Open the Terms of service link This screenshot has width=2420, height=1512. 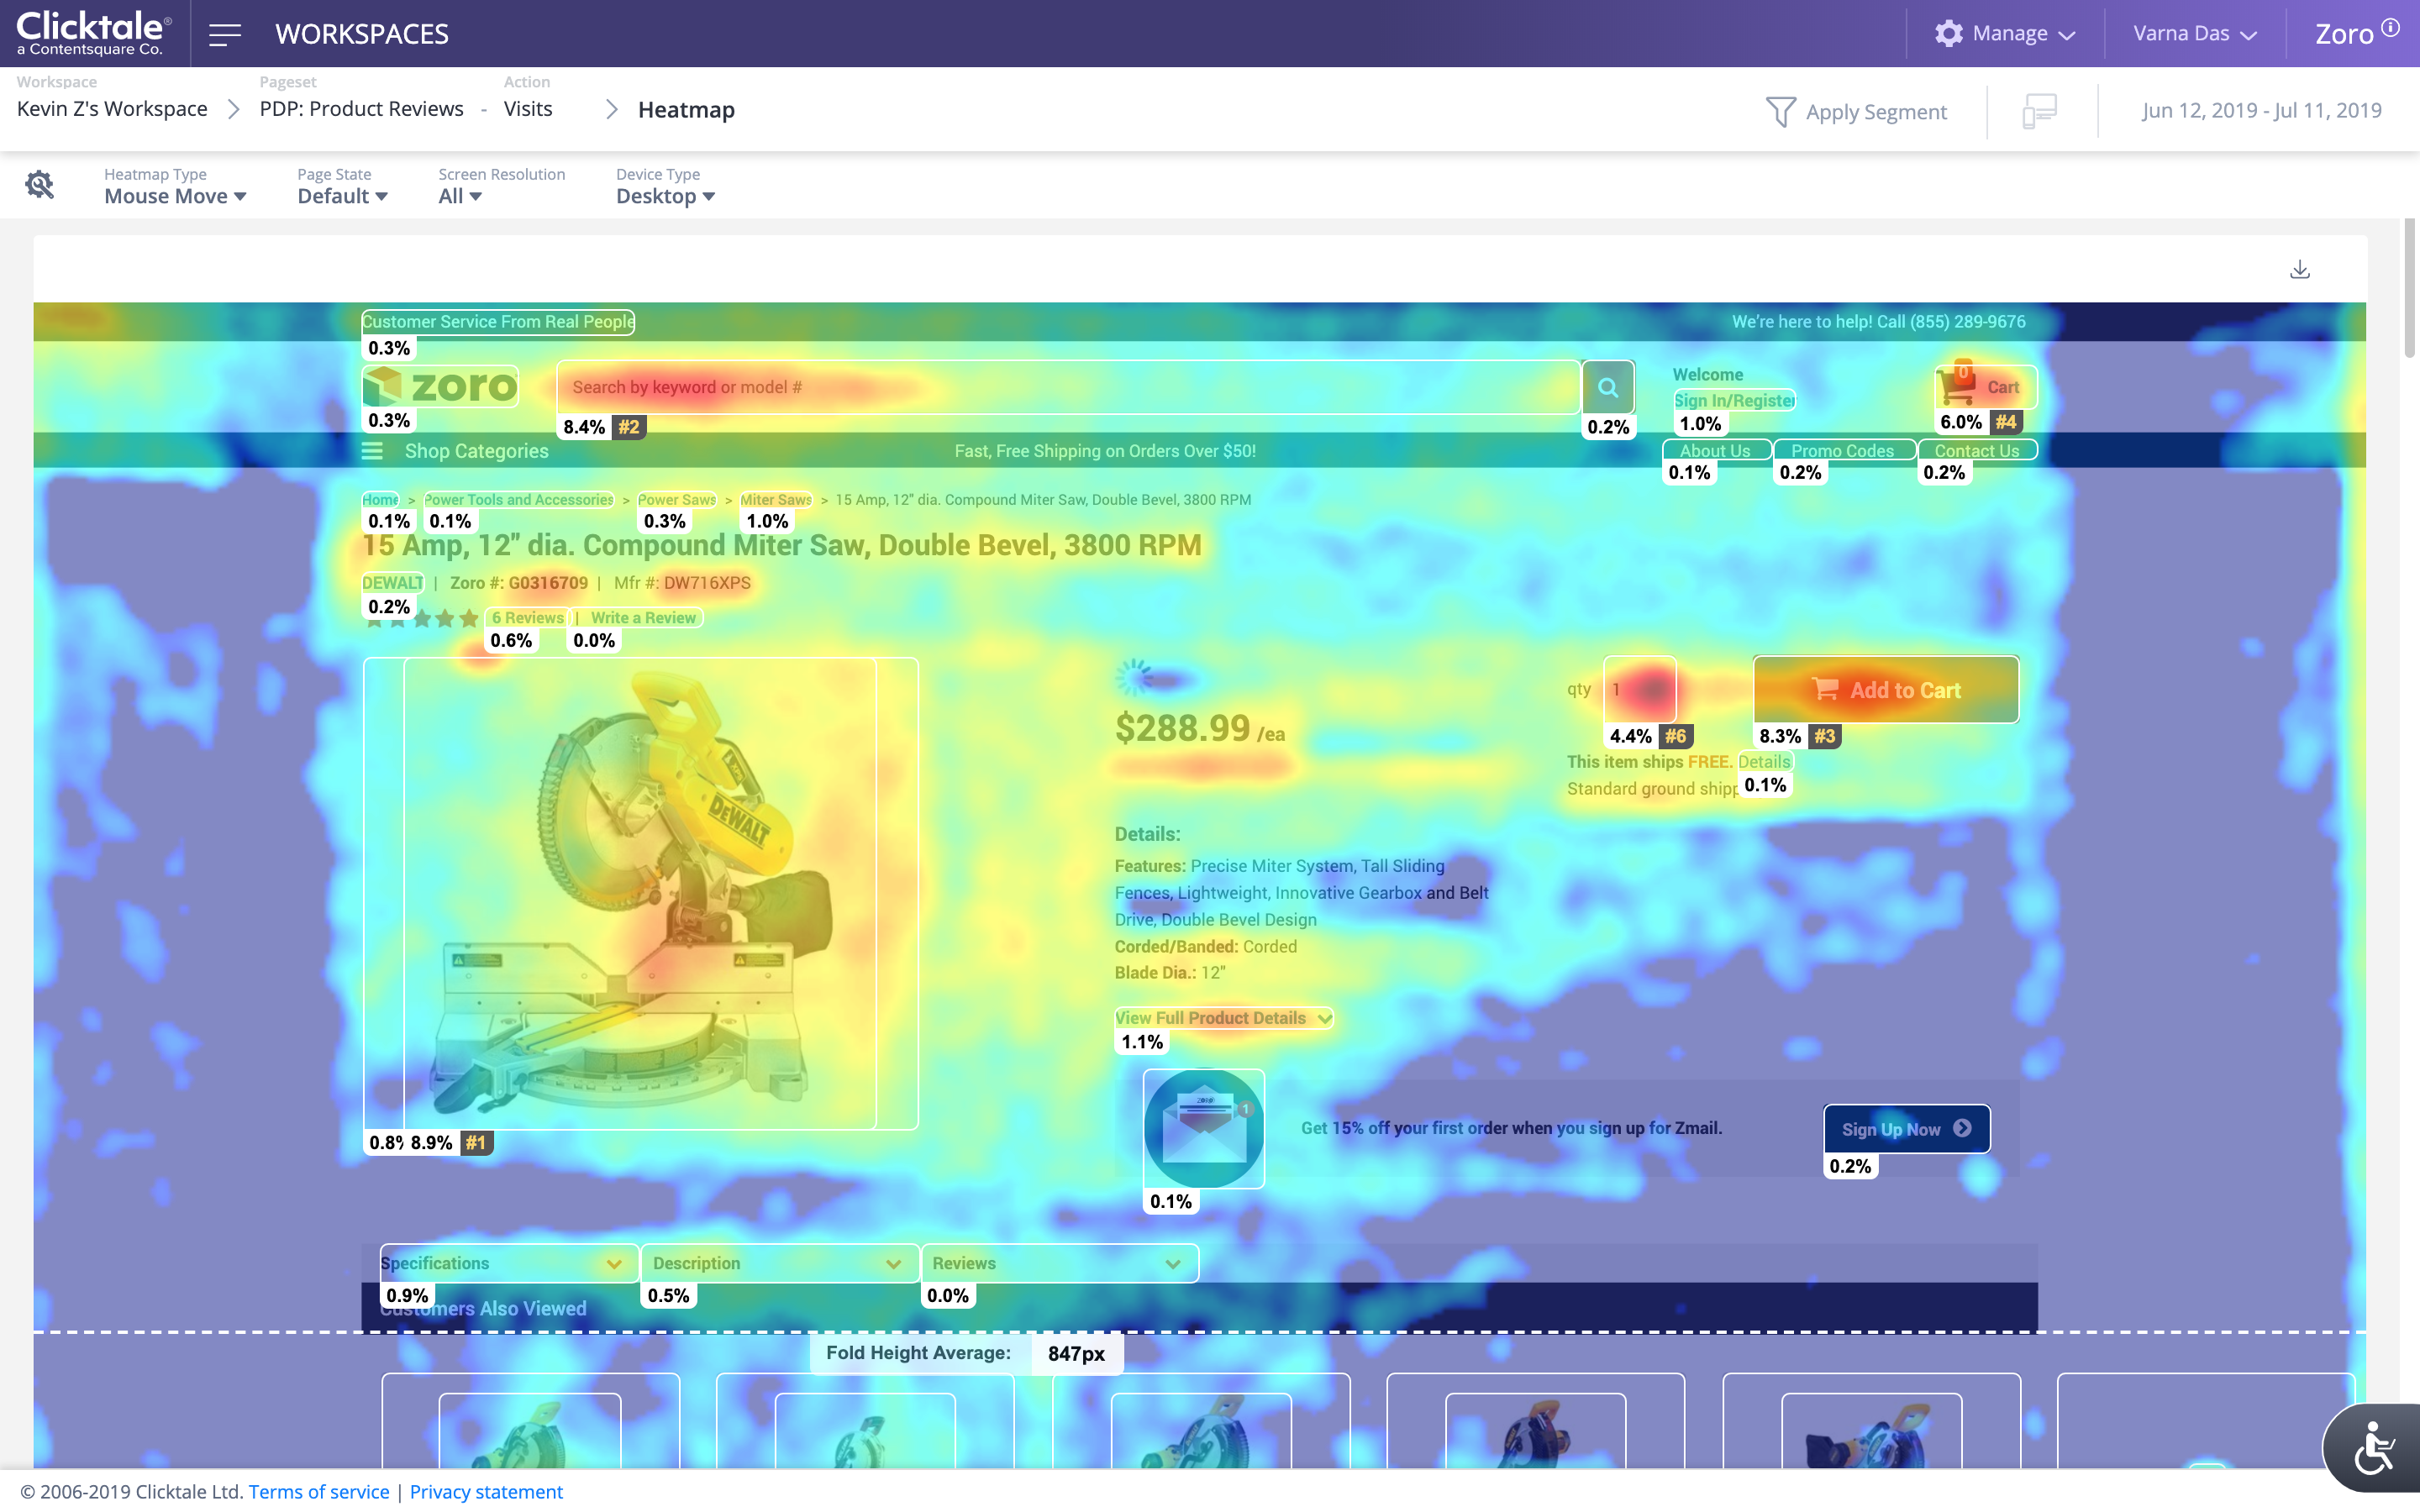[x=319, y=1491]
